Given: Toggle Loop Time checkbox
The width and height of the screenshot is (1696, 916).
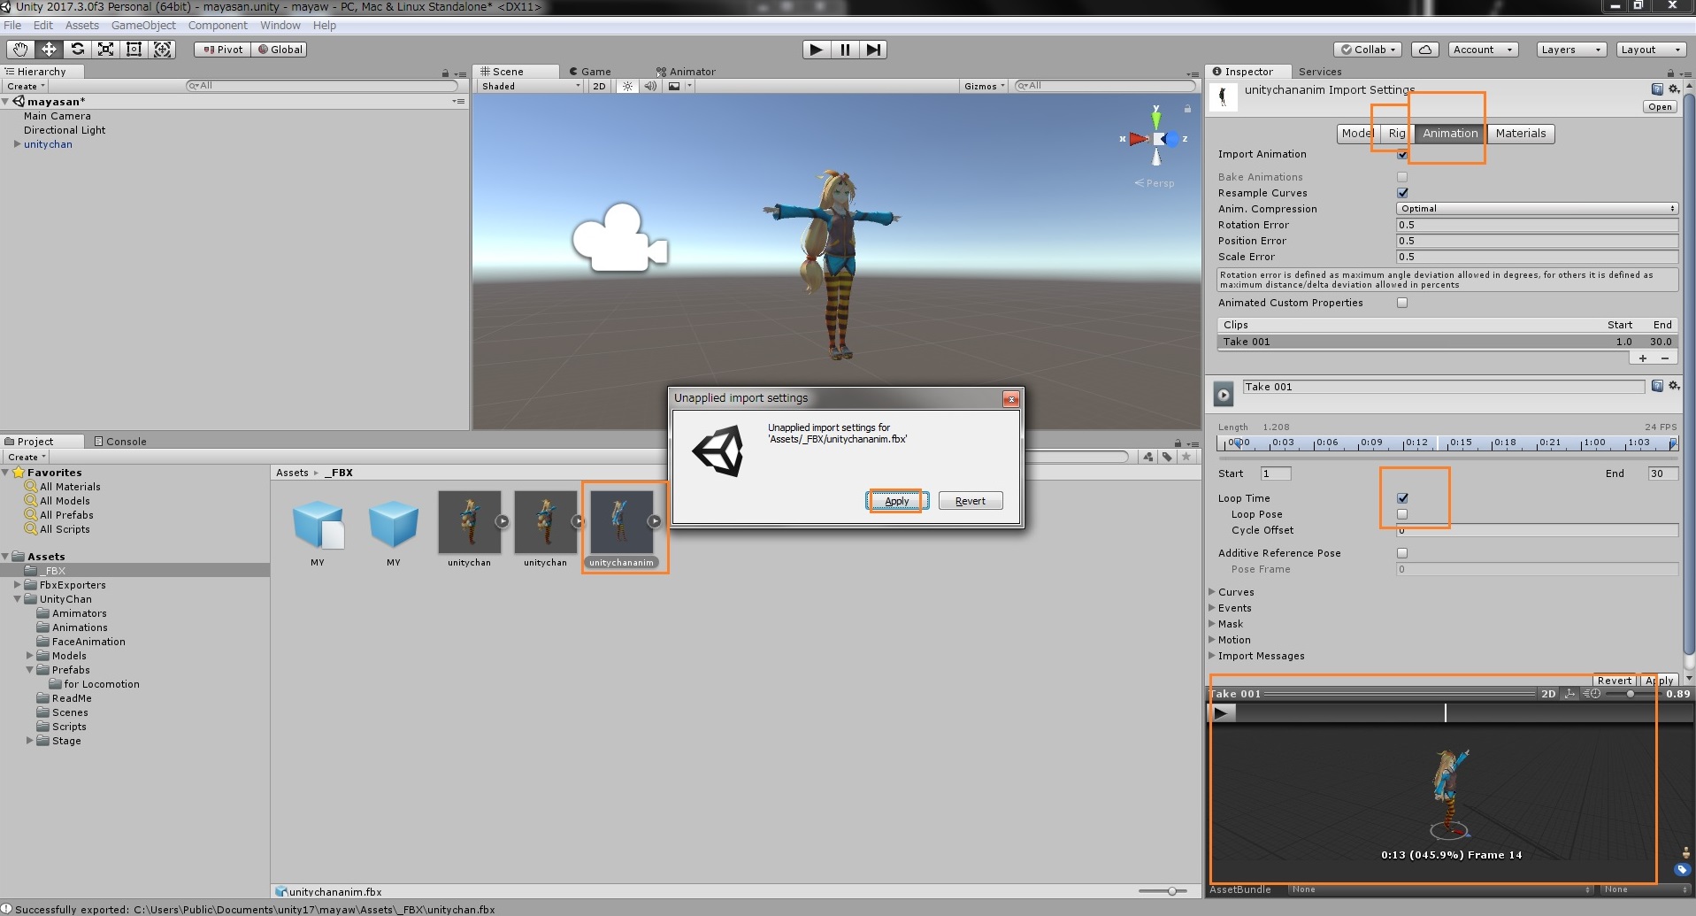Looking at the screenshot, I should (x=1402, y=498).
